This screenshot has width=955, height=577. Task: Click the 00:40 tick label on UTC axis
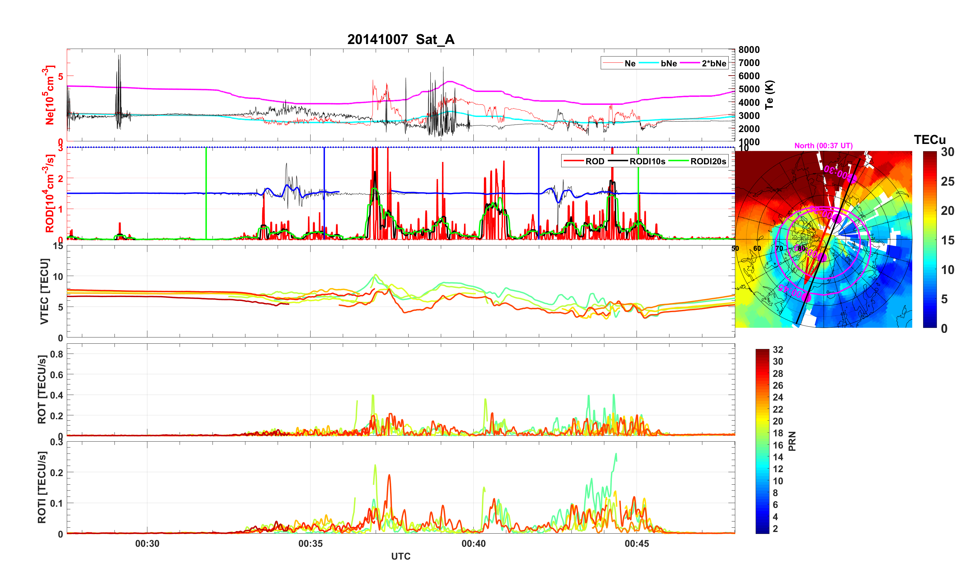(x=474, y=544)
